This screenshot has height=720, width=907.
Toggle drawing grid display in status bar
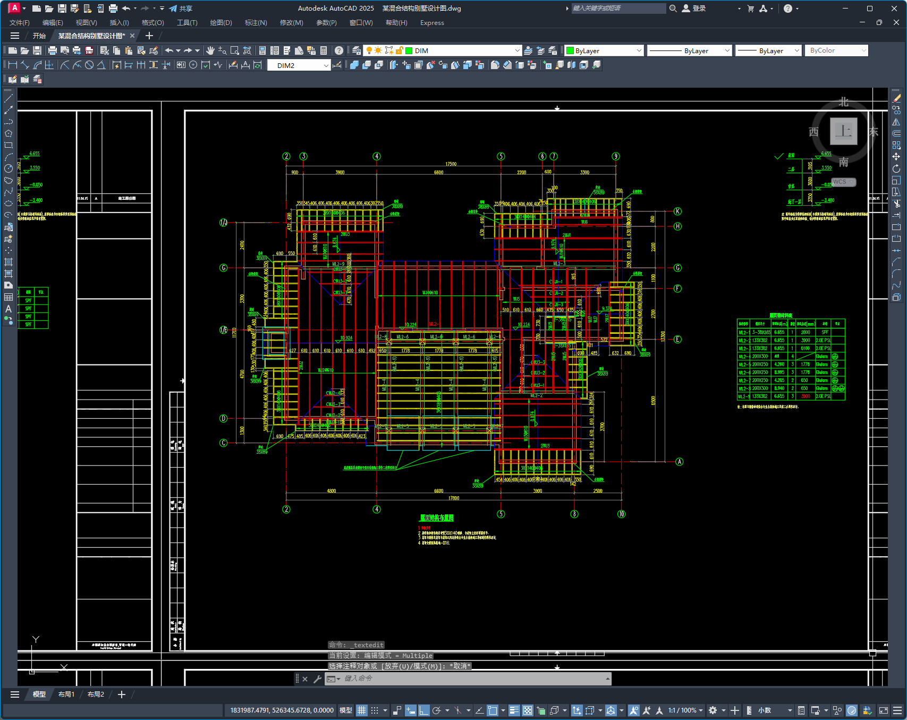pyautogui.click(x=362, y=710)
